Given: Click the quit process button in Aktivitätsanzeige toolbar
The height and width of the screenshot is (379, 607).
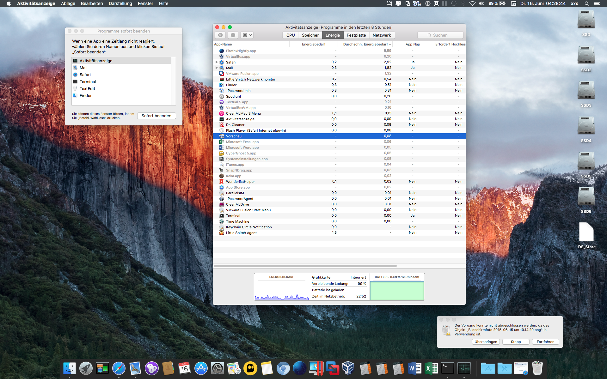Looking at the screenshot, I should point(220,35).
